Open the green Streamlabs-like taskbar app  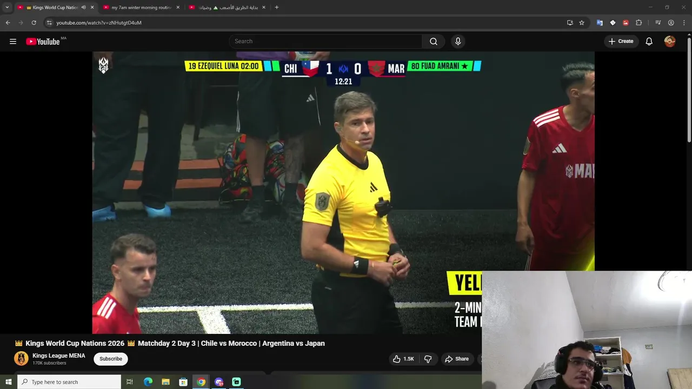(x=236, y=382)
